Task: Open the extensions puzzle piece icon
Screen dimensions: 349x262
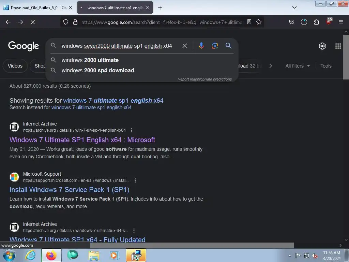Action: click(x=316, y=22)
